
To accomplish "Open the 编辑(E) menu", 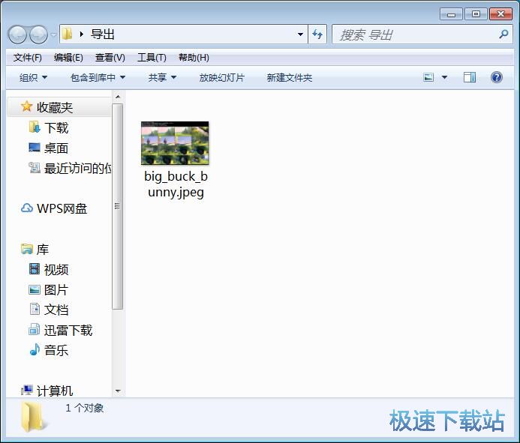I will (68, 58).
